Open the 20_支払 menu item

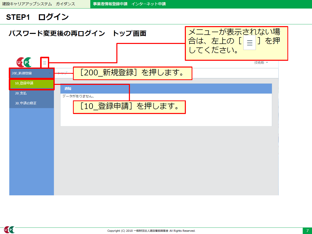[32, 93]
